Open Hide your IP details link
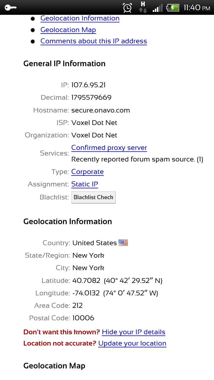This screenshot has width=214, height=380. pyautogui.click(x=133, y=332)
